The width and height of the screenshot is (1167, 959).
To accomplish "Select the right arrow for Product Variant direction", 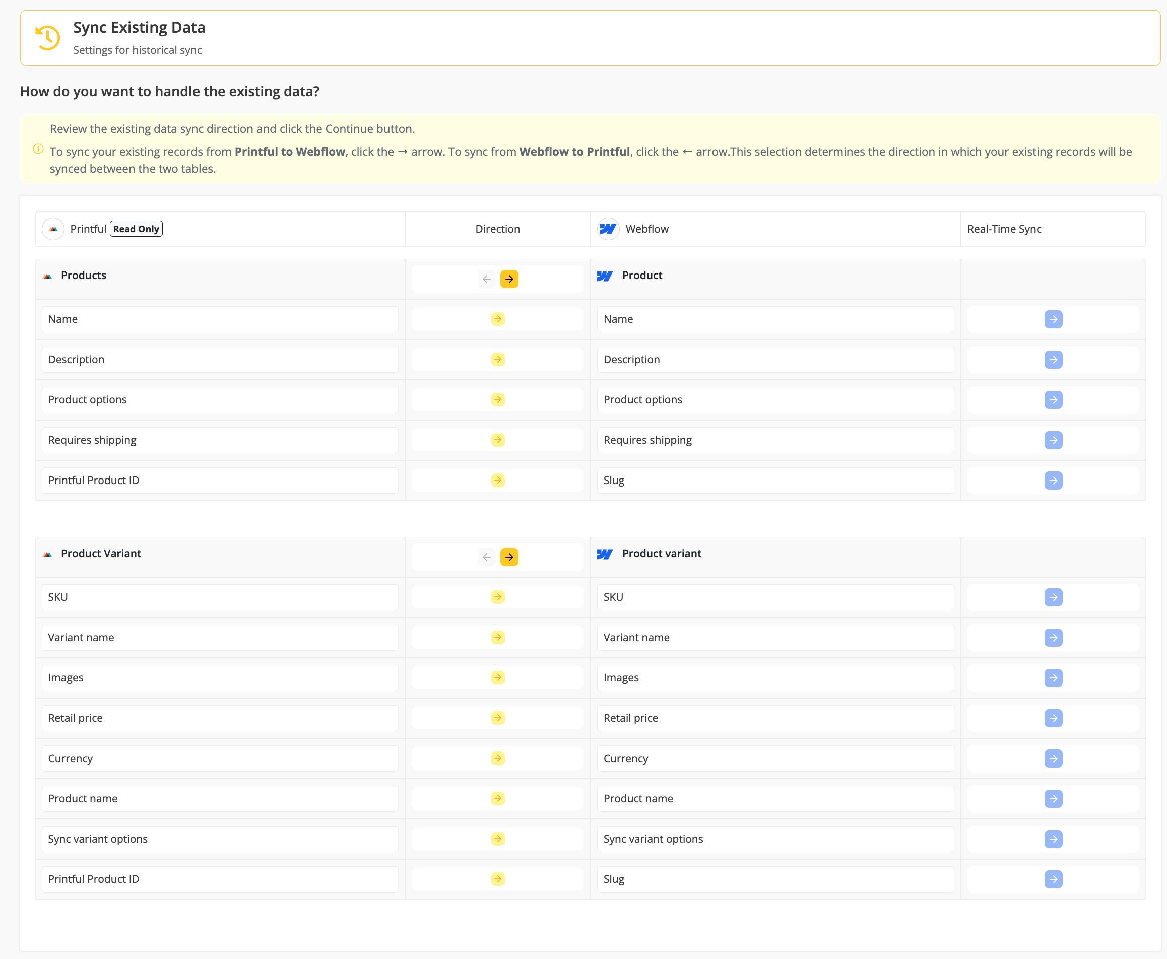I will pyautogui.click(x=509, y=557).
